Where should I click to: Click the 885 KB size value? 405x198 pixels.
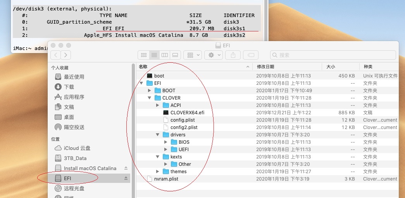(x=346, y=112)
